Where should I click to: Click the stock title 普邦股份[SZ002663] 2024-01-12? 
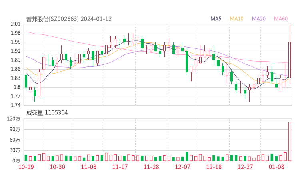coord(69,19)
